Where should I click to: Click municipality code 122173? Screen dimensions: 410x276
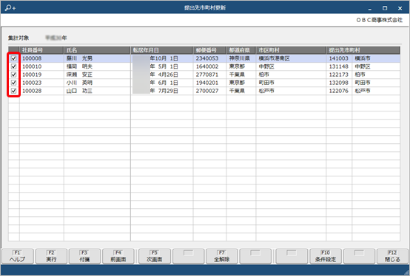click(339, 75)
